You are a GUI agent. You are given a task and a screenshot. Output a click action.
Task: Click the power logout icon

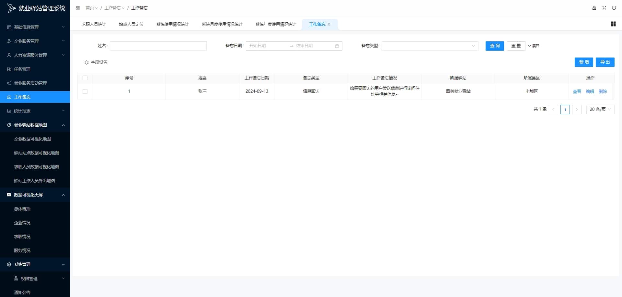(x=614, y=8)
